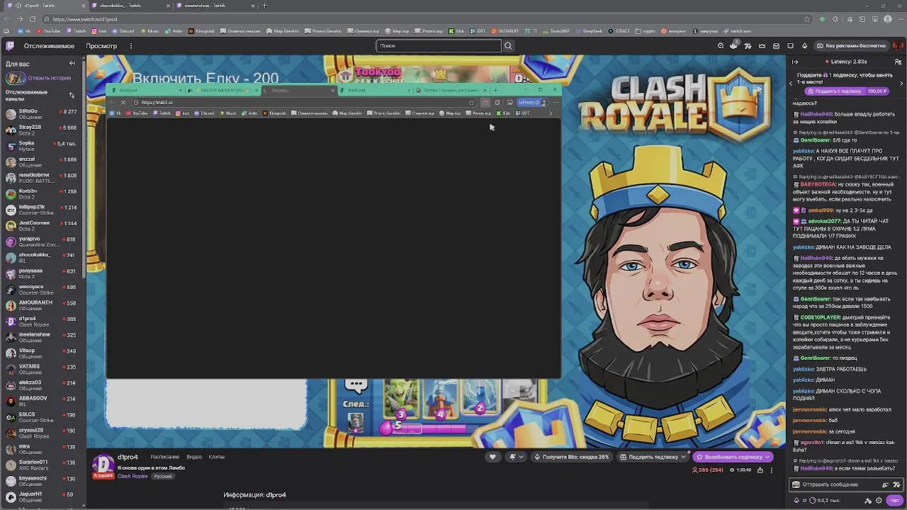Image resolution: width=907 pixels, height=510 pixels.
Task: Mute the d1pro4 tab speaker icon
Action: 19,6
